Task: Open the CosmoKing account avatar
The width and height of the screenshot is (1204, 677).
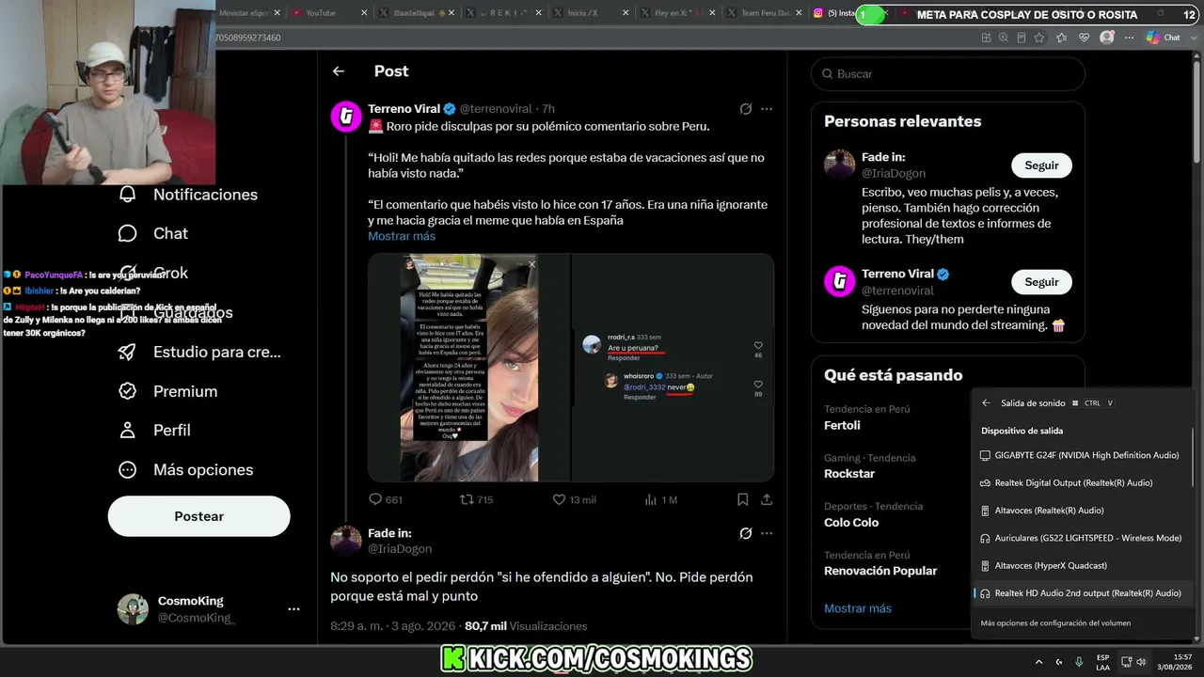Action: [133, 609]
